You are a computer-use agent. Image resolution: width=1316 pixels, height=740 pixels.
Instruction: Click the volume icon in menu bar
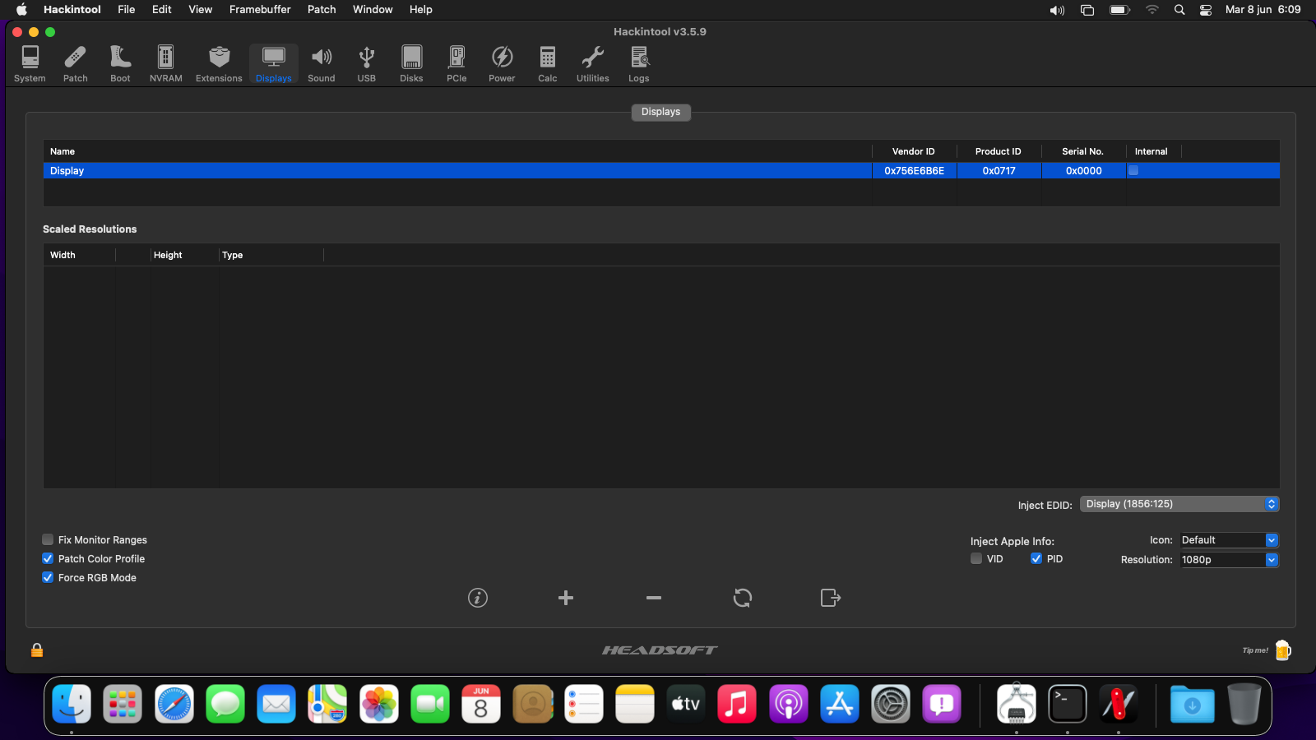1057,10
